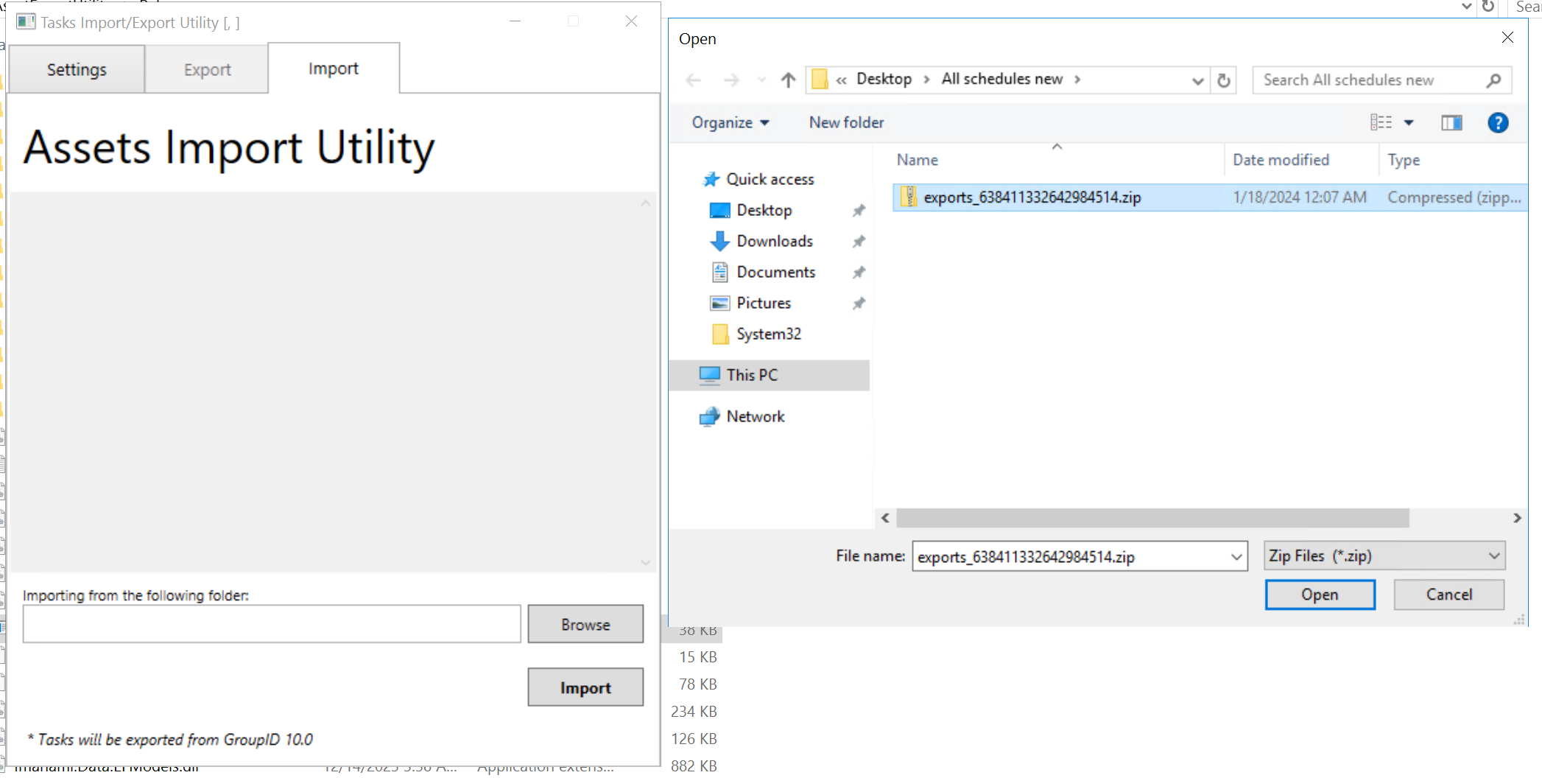Select the exports zip file in list

[1032, 197]
